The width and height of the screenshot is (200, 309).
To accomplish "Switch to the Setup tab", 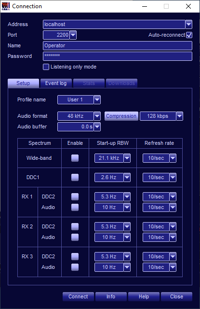I will coord(23,84).
